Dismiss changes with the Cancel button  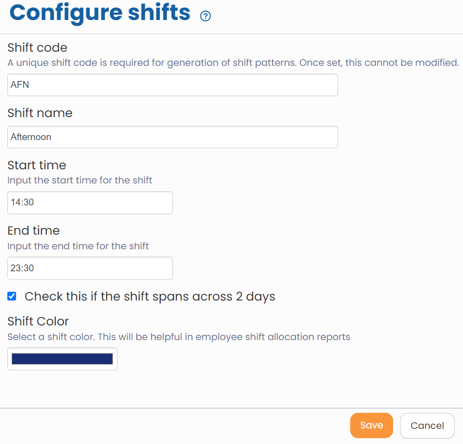(427, 425)
